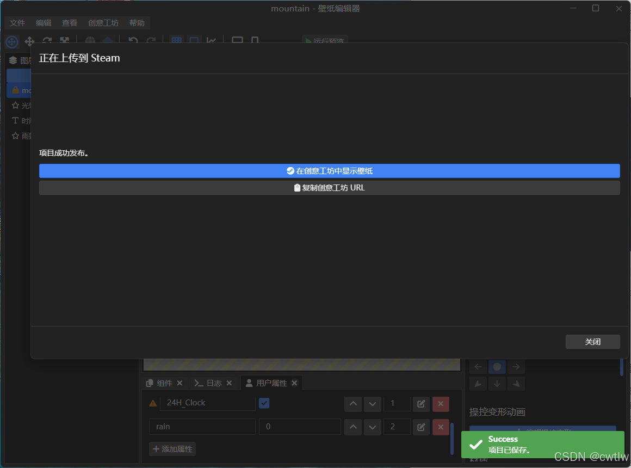This screenshot has height=468, width=631.
Task: Select the 雨… layer row
Action: tap(19, 136)
